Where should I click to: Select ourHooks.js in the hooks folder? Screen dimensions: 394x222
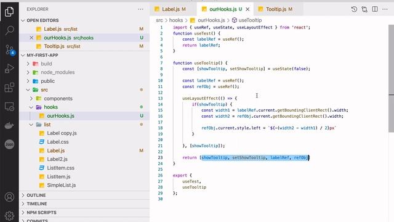coord(84,116)
